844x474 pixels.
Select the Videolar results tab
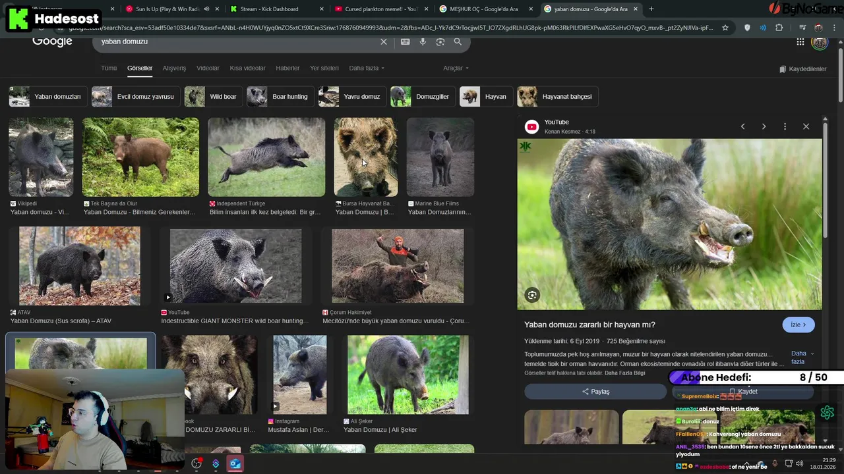[208, 68]
